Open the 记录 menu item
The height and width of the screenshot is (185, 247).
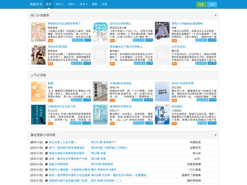click(x=104, y=4)
